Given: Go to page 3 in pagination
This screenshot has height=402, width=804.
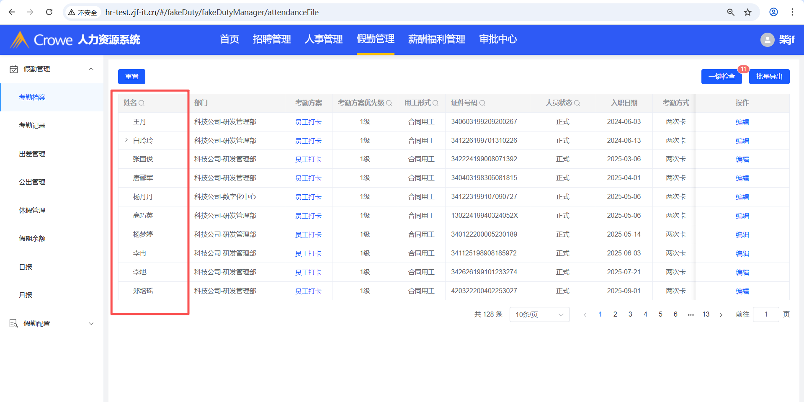Looking at the screenshot, I should [630, 314].
